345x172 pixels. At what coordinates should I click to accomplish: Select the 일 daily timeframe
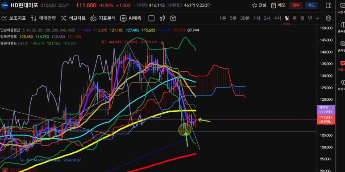287,18
